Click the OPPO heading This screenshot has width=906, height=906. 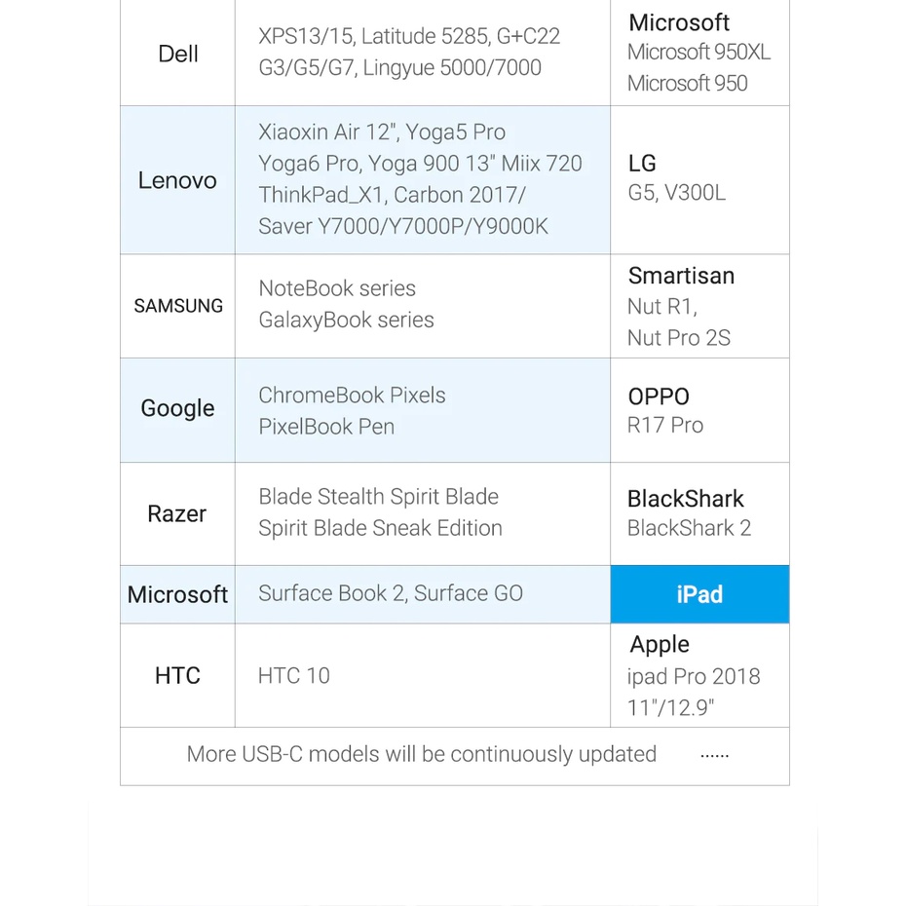click(x=659, y=396)
